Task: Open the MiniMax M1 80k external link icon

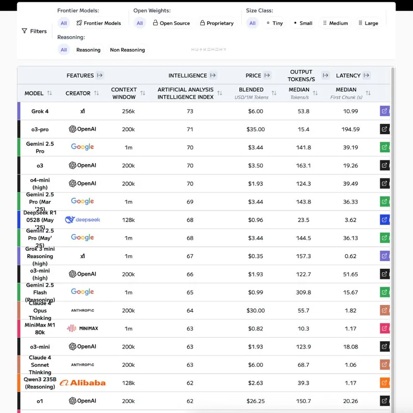Action: [384, 328]
